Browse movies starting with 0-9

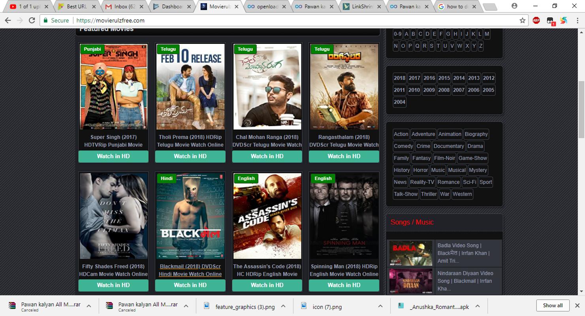[x=397, y=34]
